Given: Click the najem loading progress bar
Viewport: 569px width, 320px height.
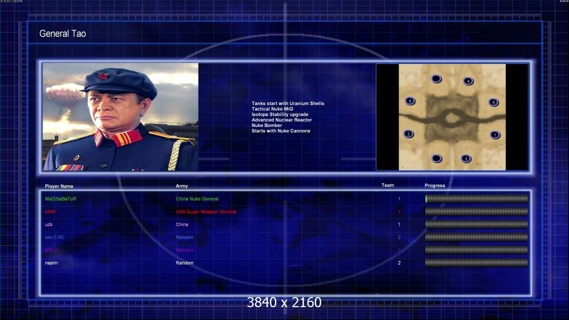Looking at the screenshot, I should click(477, 263).
